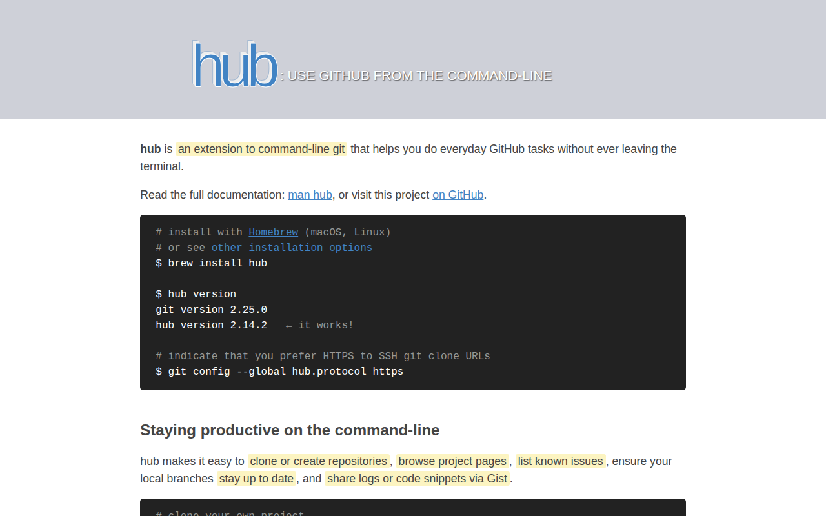The width and height of the screenshot is (826, 516).
Task: Open the Homebrew link in code block
Action: [x=273, y=232]
